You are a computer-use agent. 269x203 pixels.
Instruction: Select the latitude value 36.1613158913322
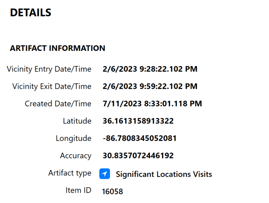pyautogui.click(x=138, y=121)
